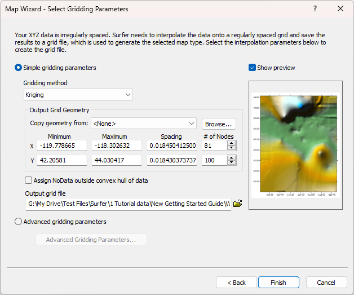Decrease Y number of nodes with down arrow
354x295 pixels.
[x=232, y=162]
